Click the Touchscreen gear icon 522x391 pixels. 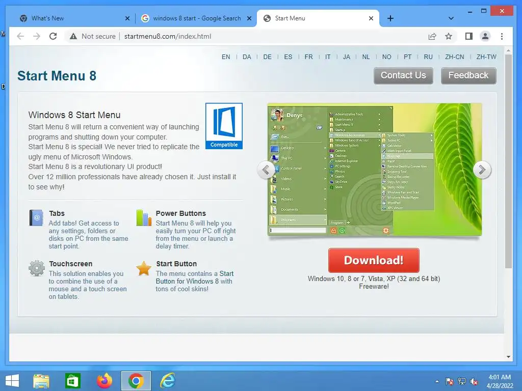pyautogui.click(x=37, y=268)
